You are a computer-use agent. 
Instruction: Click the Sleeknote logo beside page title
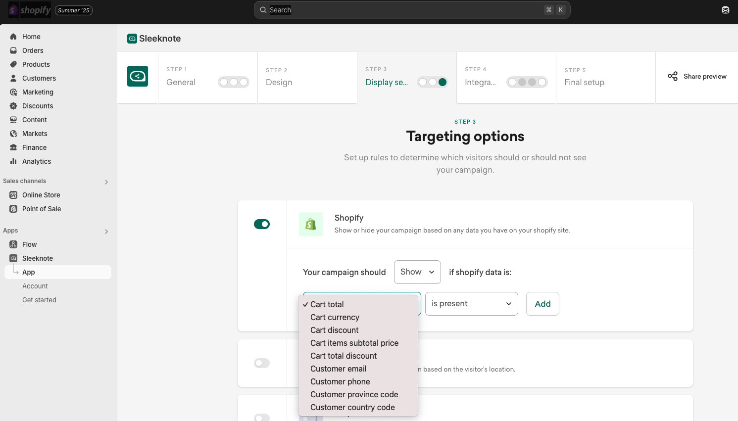coord(132,39)
